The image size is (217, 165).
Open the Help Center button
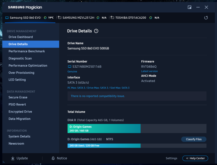(195, 158)
